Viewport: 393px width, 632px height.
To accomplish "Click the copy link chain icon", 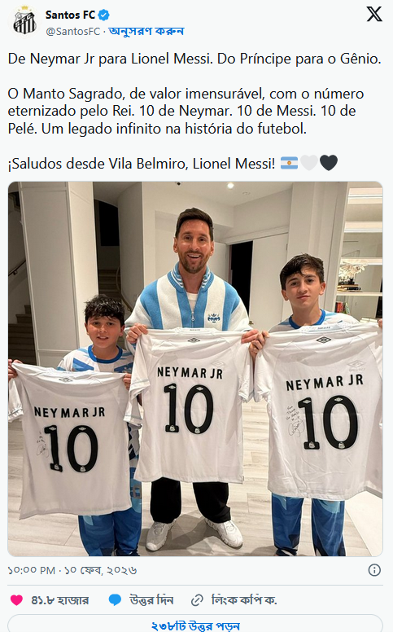I will (x=197, y=600).
